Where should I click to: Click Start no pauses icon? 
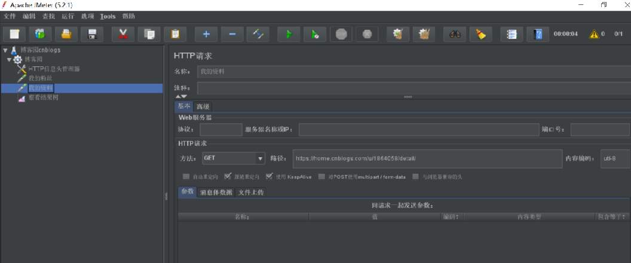click(x=315, y=34)
